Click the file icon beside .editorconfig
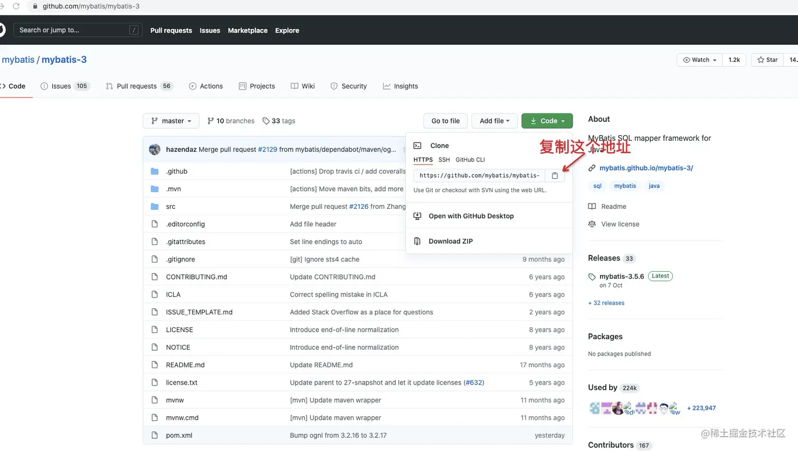 pos(155,224)
